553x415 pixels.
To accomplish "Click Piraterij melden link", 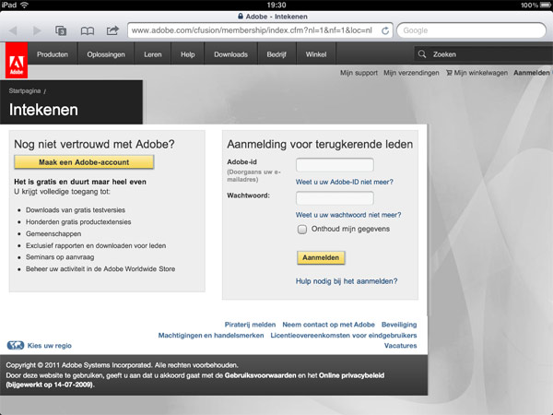I will click(250, 325).
